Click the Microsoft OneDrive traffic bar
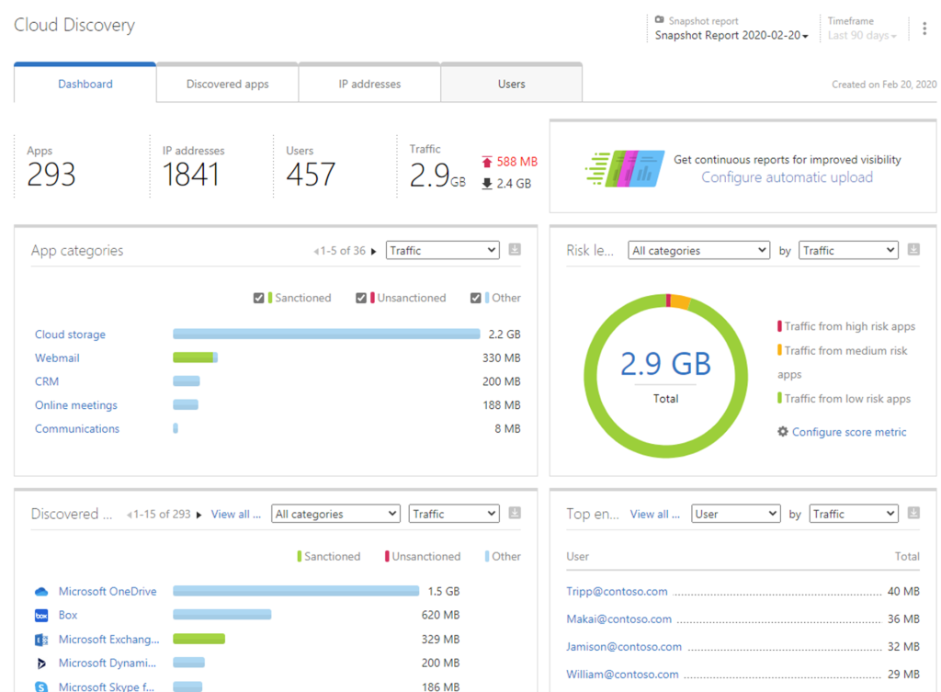Image resolution: width=941 pixels, height=692 pixels. [296, 591]
